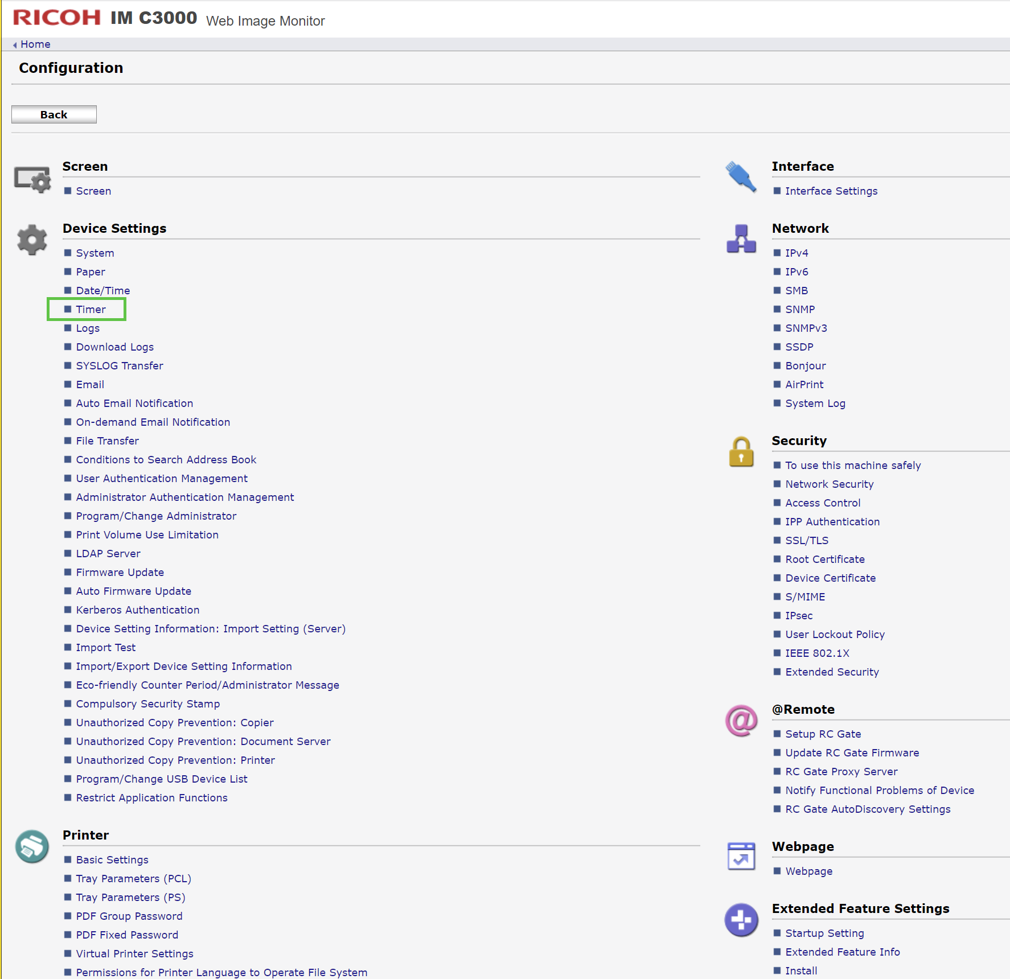1010x979 pixels.
Task: Open the Firmware Update page
Action: pyautogui.click(x=120, y=572)
